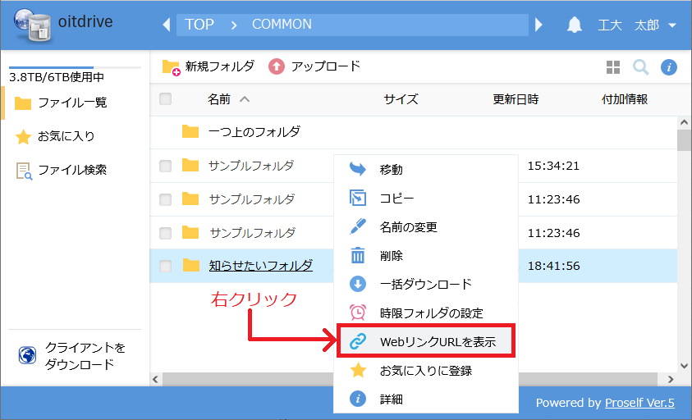Choose 一括ダウンロード in the context menu
This screenshot has height=420, width=692.
pos(425,284)
